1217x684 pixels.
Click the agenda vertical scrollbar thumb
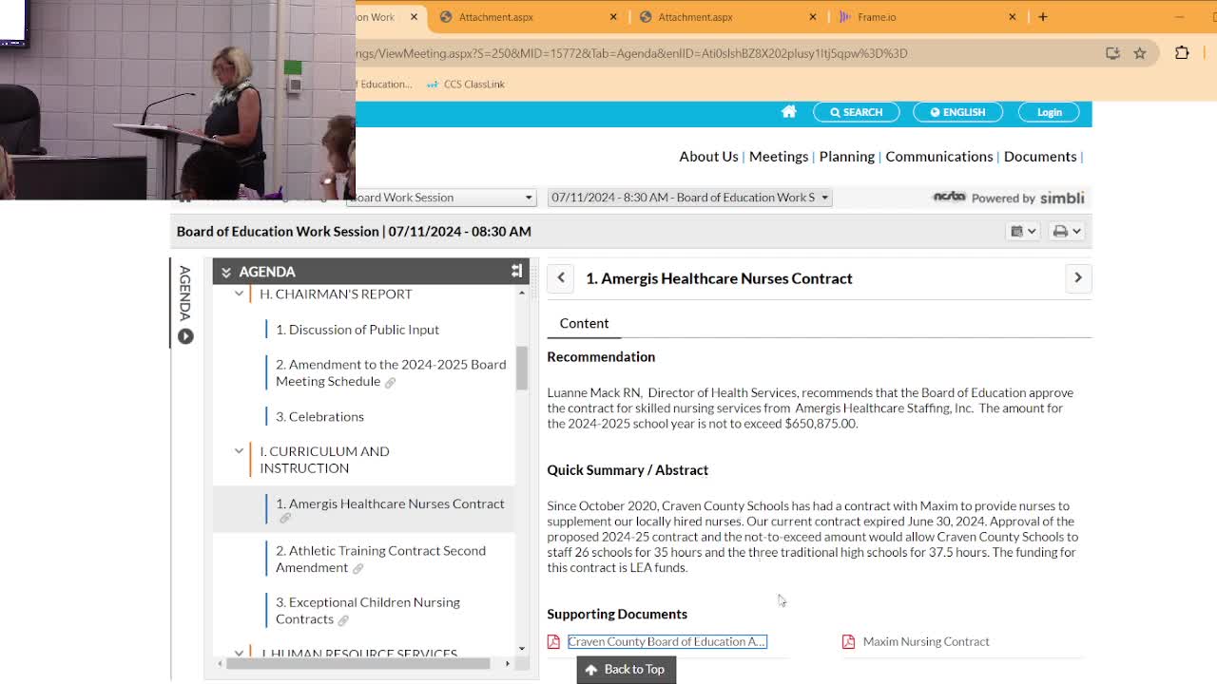[522, 368]
